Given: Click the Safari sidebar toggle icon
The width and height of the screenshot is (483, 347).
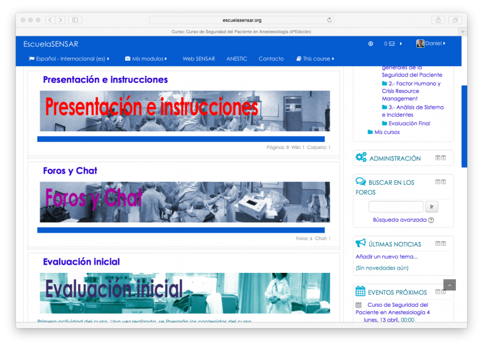Looking at the screenshot, I should [x=76, y=20].
